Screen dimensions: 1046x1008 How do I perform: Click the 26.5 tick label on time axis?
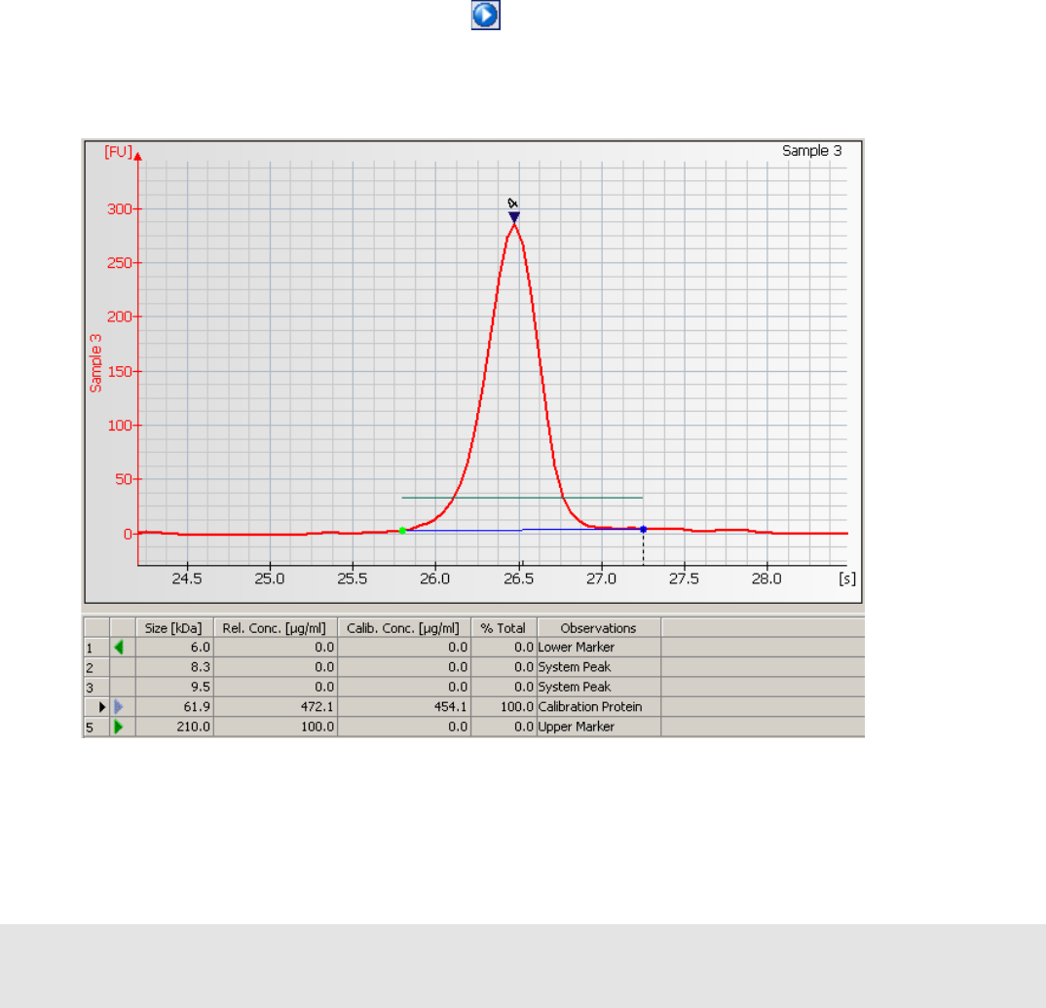tap(518, 579)
